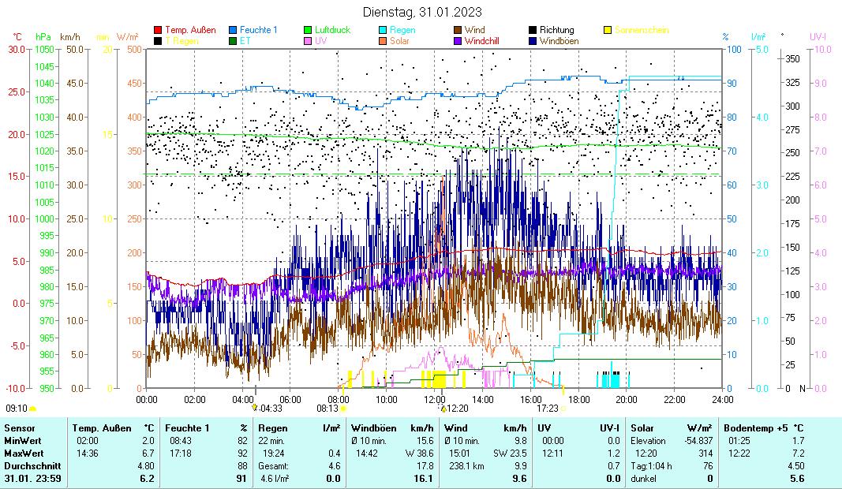Click the date title Dienstag, 31.01.2023
The width and height of the screenshot is (842, 489).
(x=422, y=12)
